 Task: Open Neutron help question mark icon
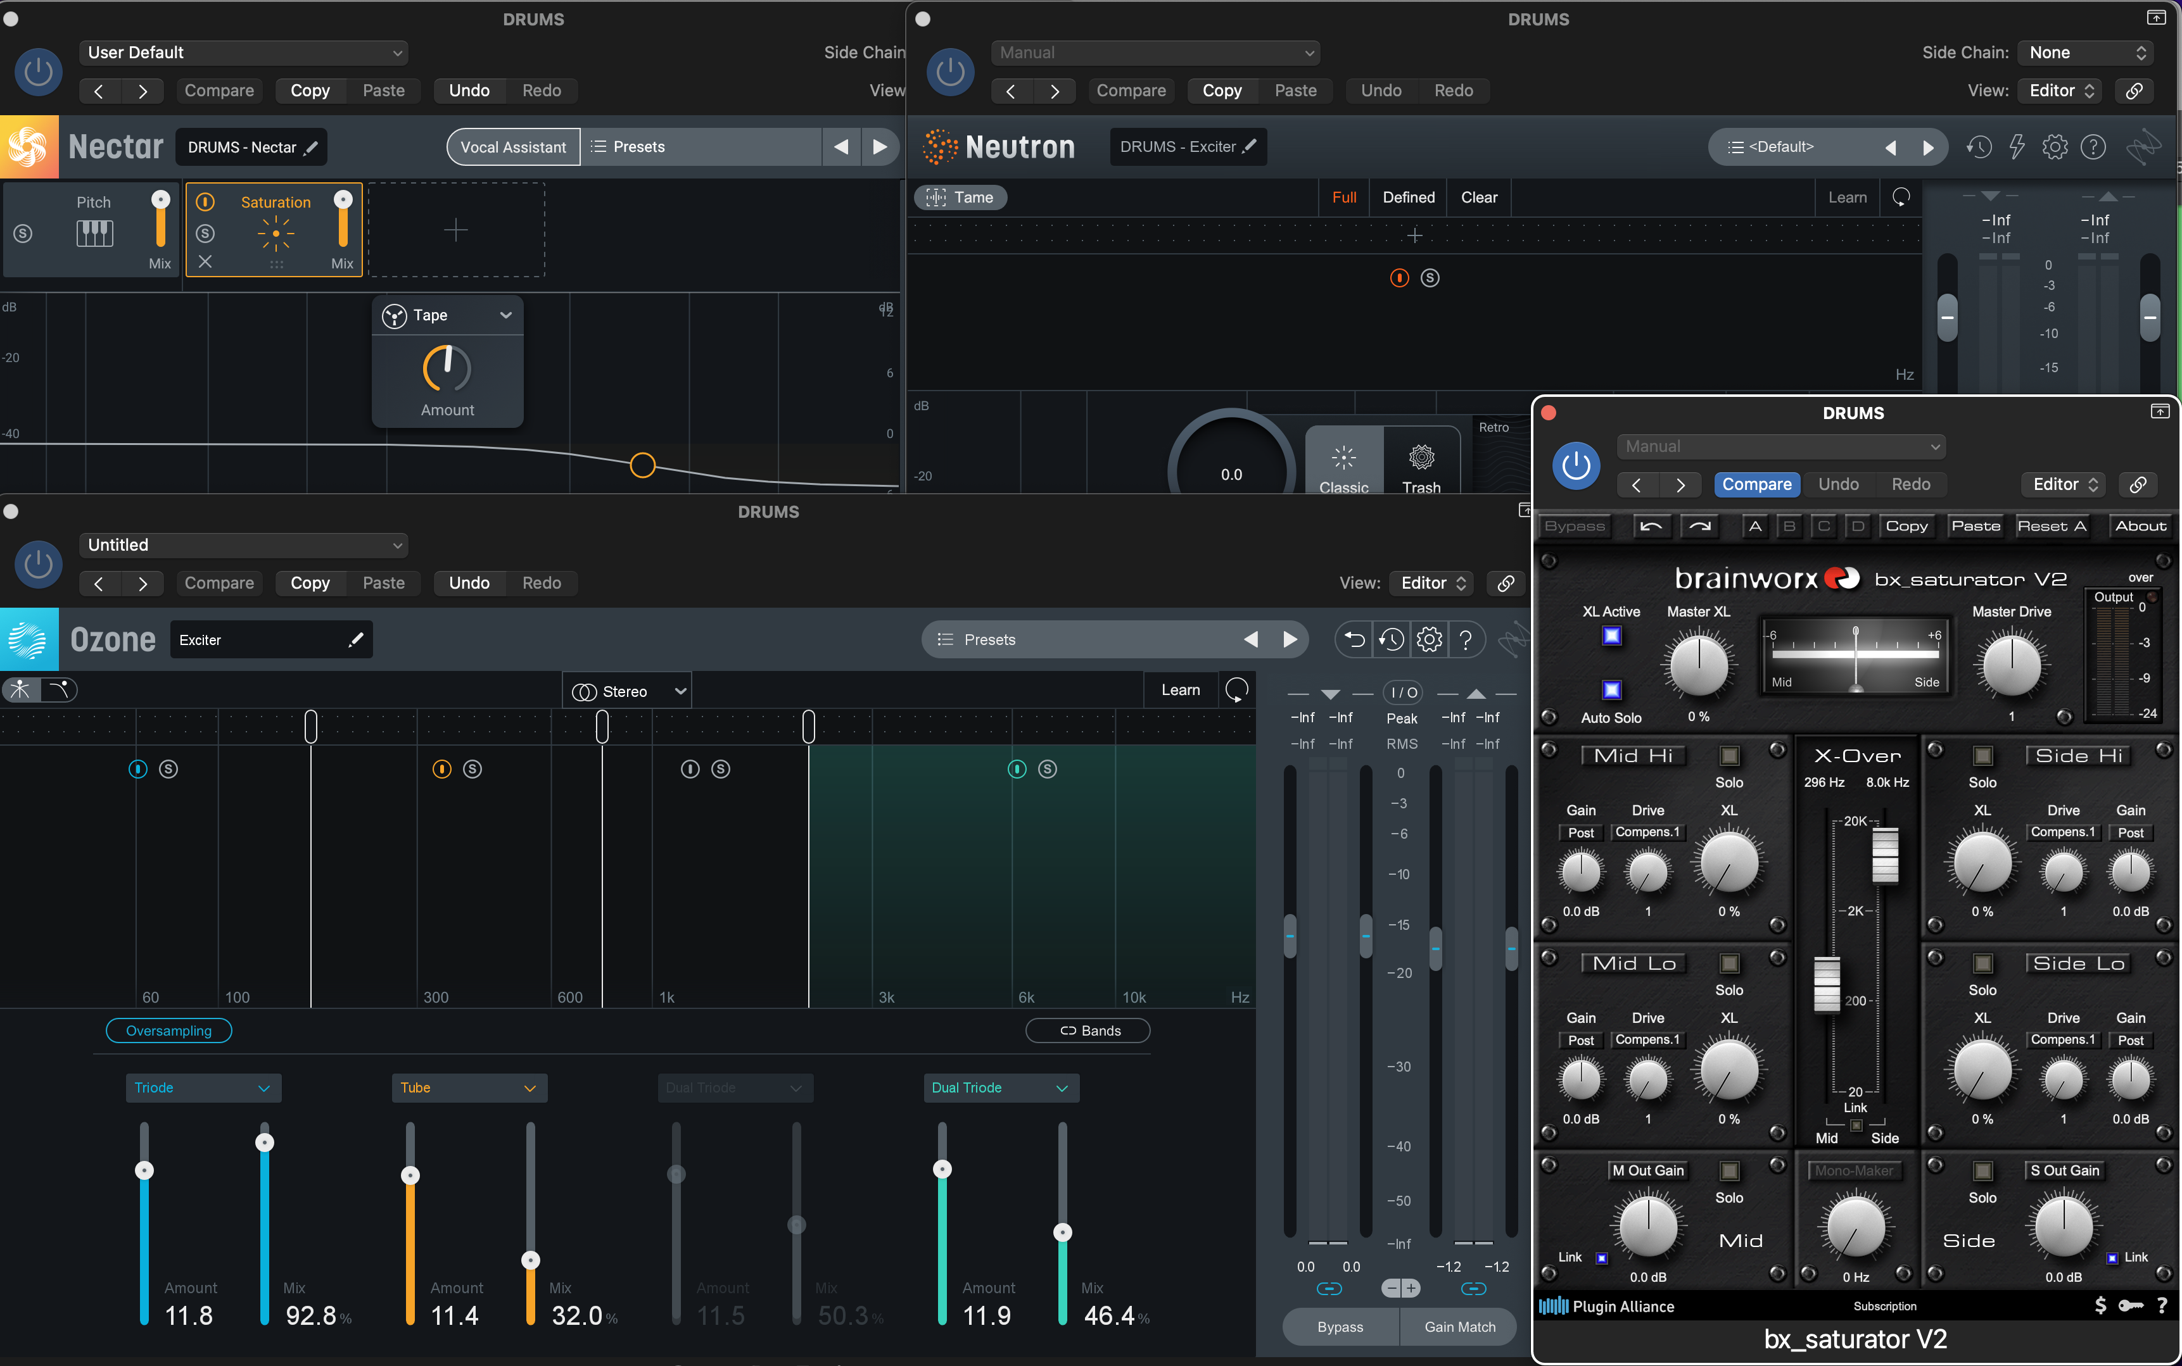tap(2093, 146)
